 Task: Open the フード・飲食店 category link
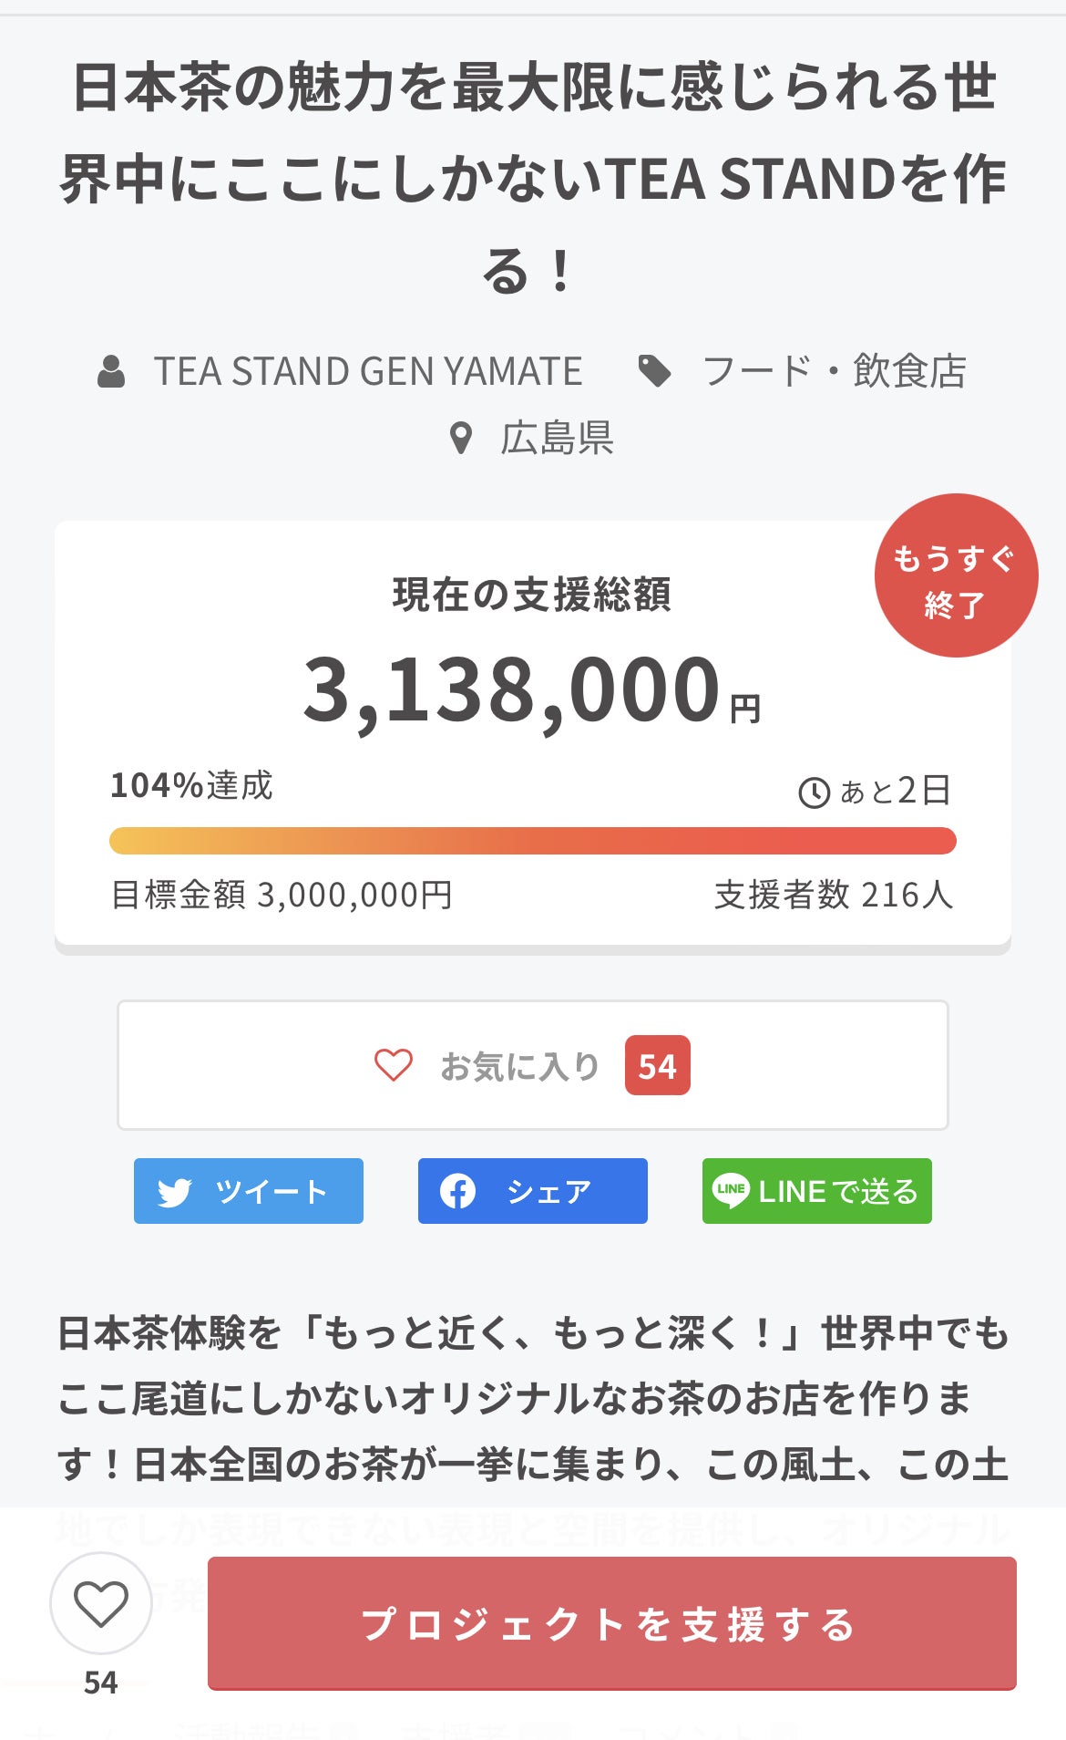coord(834,372)
